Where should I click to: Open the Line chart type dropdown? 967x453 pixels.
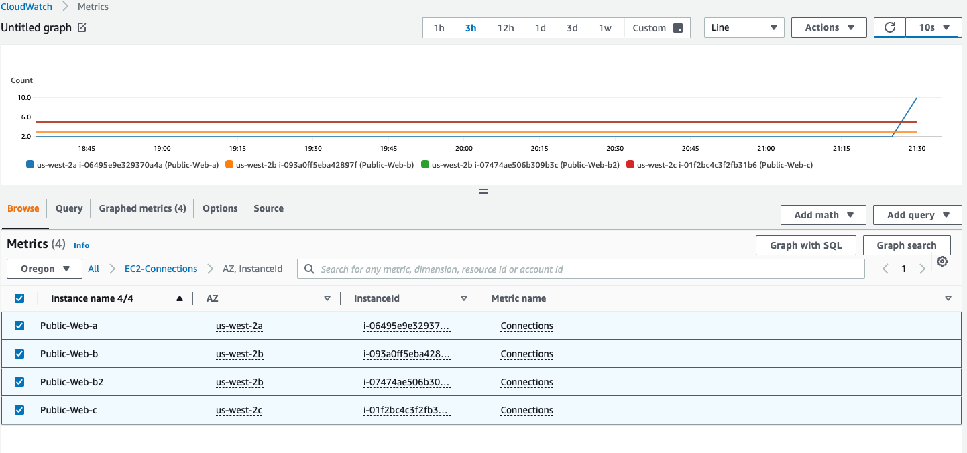pyautogui.click(x=744, y=27)
